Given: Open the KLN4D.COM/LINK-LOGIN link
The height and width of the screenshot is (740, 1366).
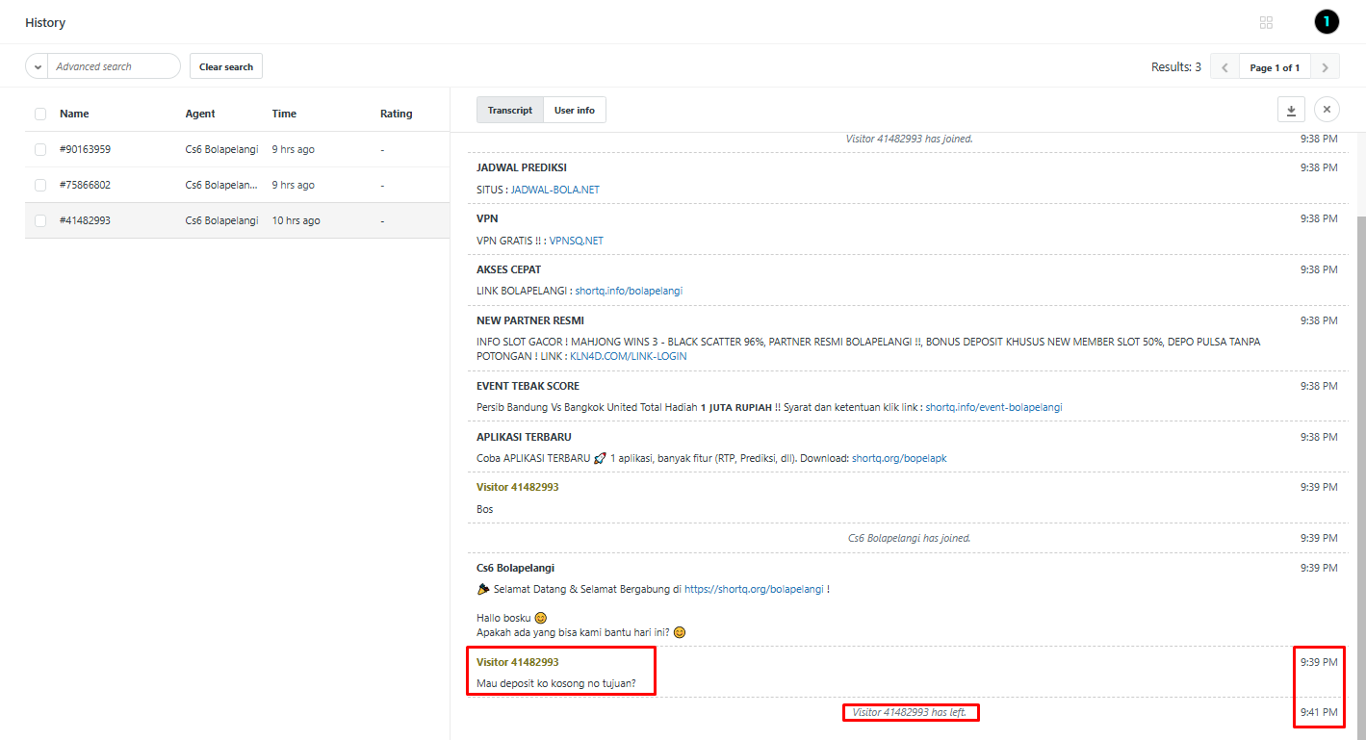Looking at the screenshot, I should tap(629, 356).
